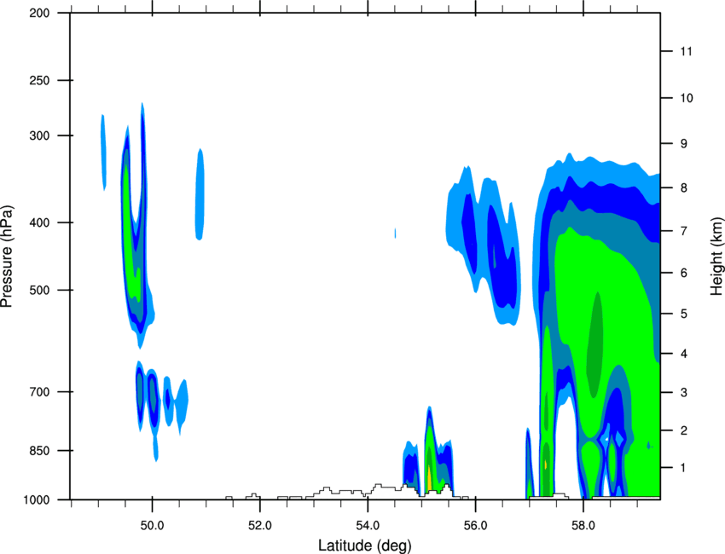725x554 pixels.
Task: Click the 'Pressure (hPa)' axis title
Action: (x=7, y=257)
